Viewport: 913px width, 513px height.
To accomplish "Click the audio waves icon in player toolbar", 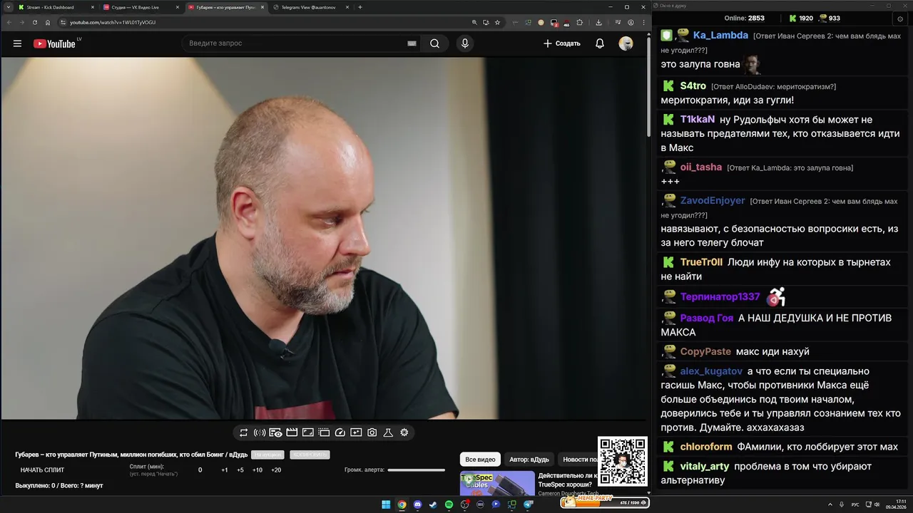I will [x=260, y=432].
